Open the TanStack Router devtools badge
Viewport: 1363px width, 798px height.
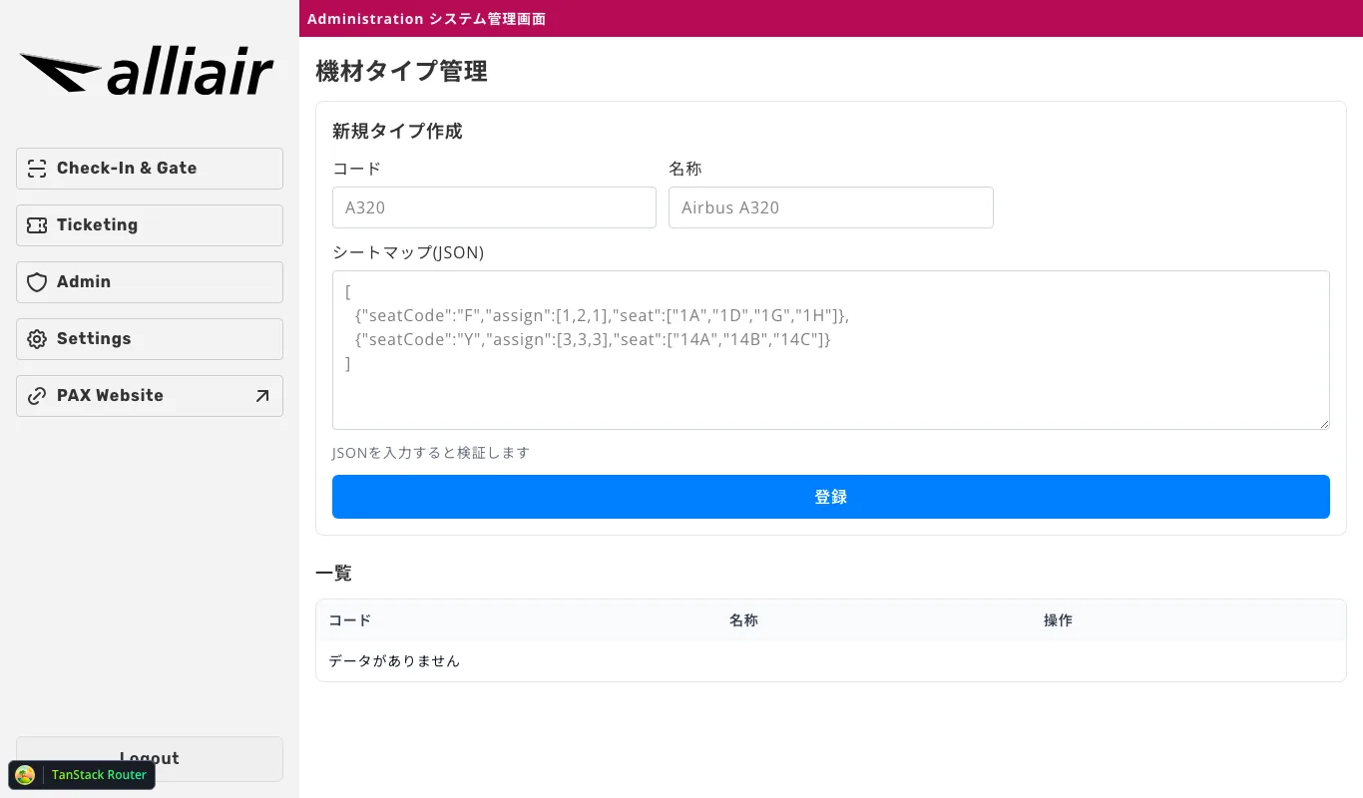(x=81, y=775)
